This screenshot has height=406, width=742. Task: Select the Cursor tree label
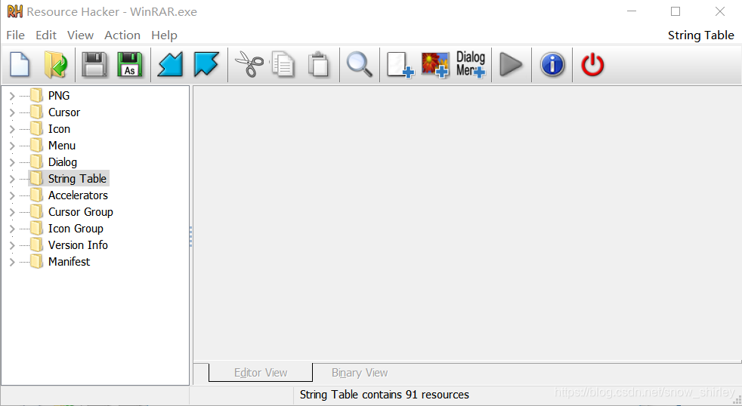[x=64, y=112]
